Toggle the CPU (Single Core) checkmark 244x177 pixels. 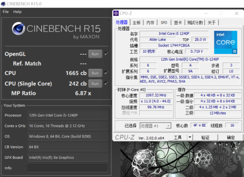click(106, 83)
